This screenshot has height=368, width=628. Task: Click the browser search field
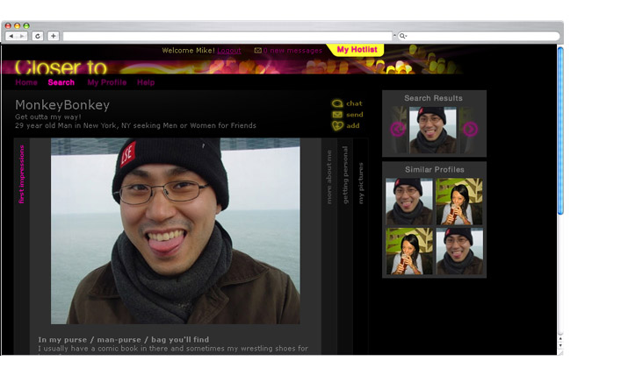click(x=479, y=36)
